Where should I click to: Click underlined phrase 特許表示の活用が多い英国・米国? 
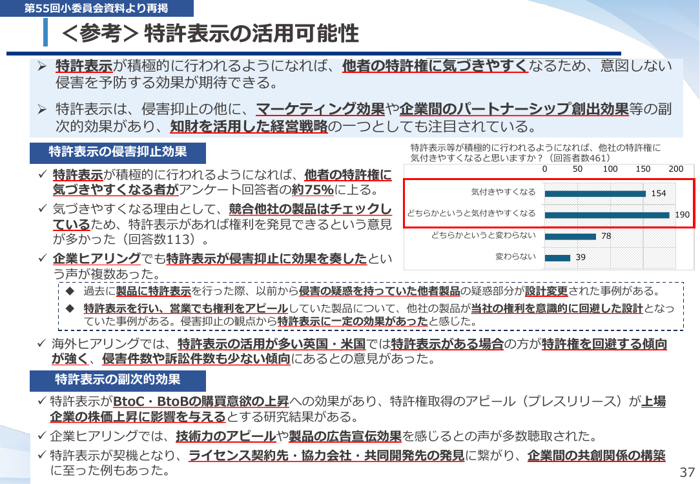coord(271,344)
